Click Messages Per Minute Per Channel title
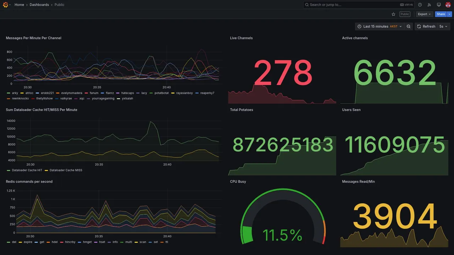The image size is (454, 255). tap(34, 38)
